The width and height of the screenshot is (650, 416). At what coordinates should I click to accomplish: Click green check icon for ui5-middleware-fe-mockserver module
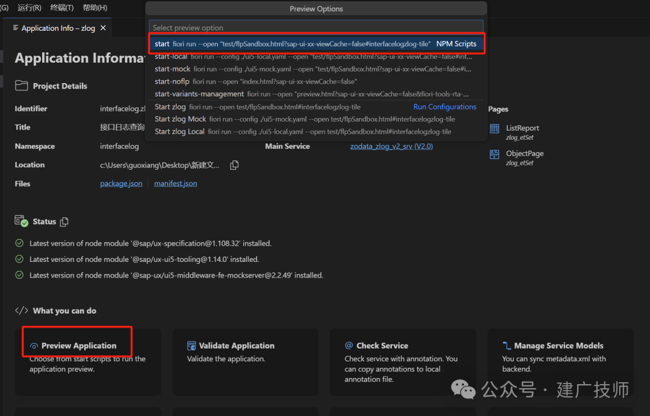(x=19, y=275)
